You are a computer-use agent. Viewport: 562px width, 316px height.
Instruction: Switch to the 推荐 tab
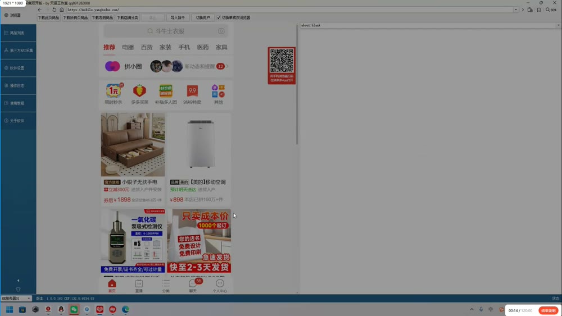coord(110,47)
